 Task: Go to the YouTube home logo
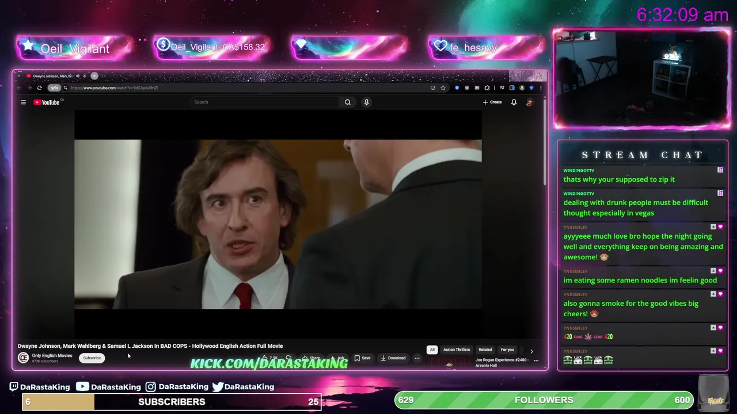[x=47, y=102]
